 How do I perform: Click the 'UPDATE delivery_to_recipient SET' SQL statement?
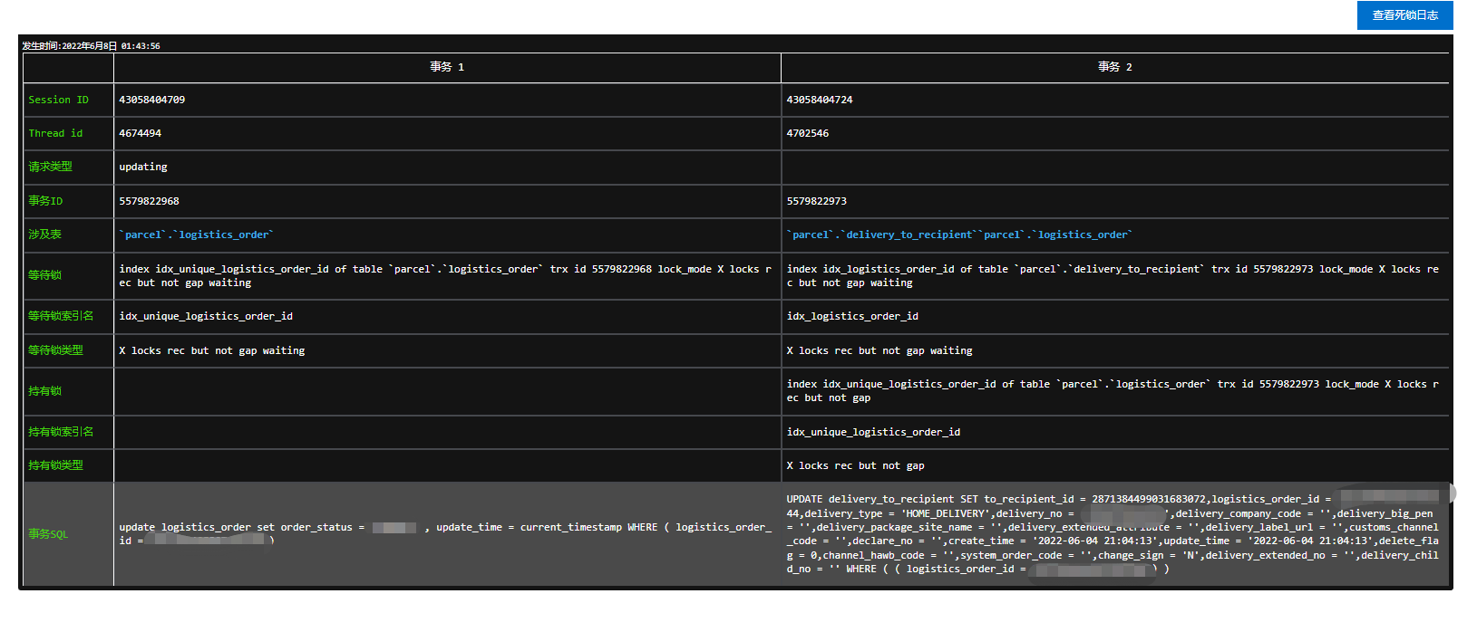tap(1113, 534)
